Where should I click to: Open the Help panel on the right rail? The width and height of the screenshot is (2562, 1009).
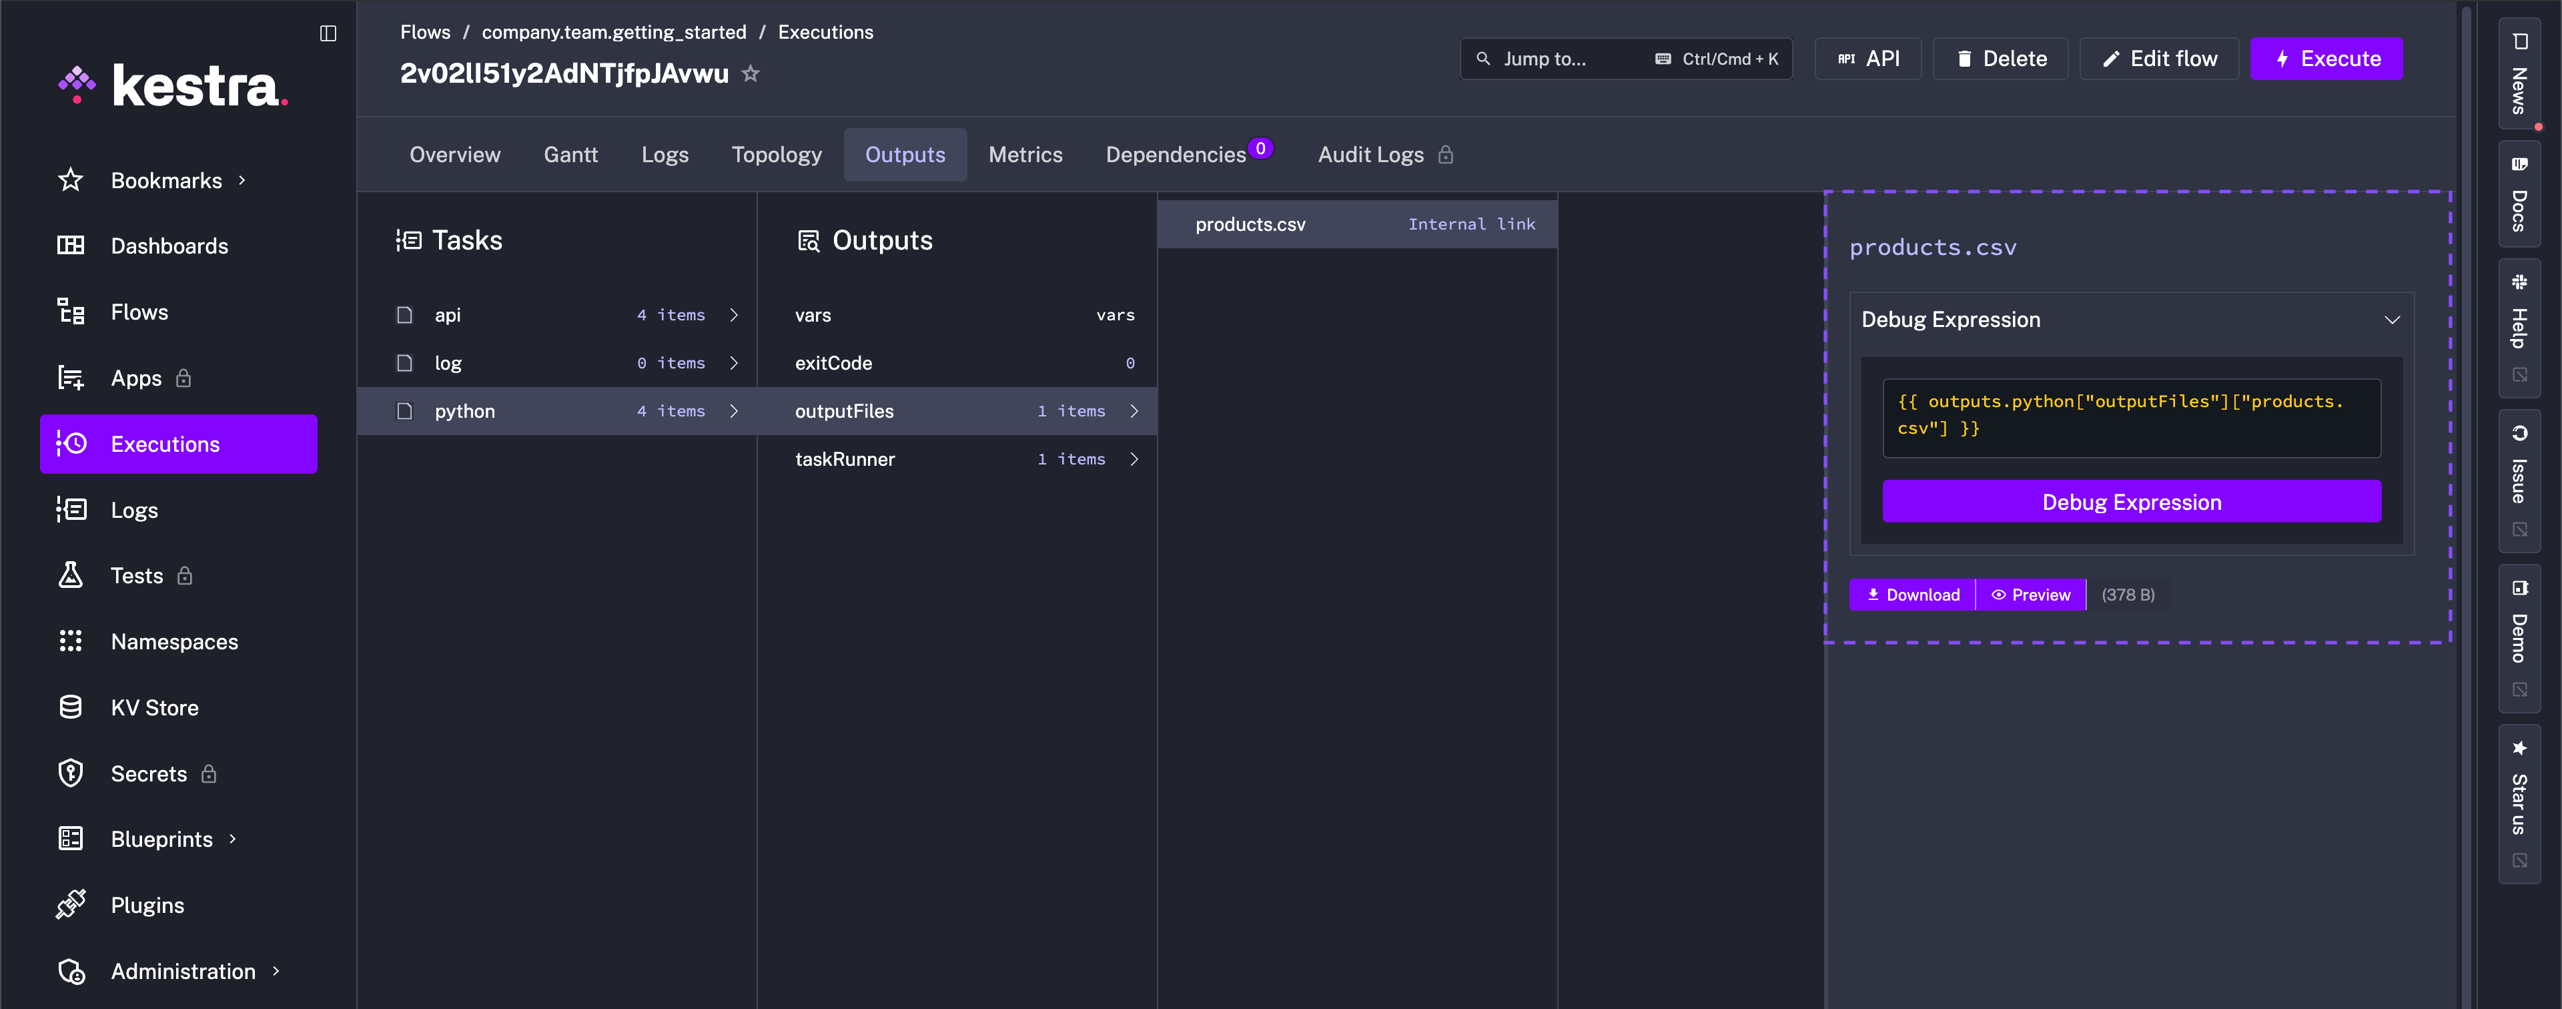2519,328
